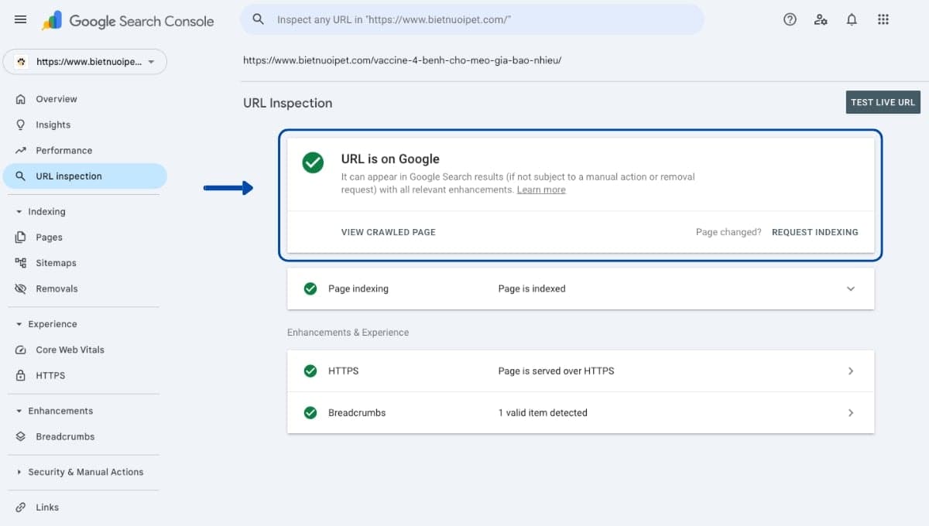Click the Overview home icon

click(21, 99)
